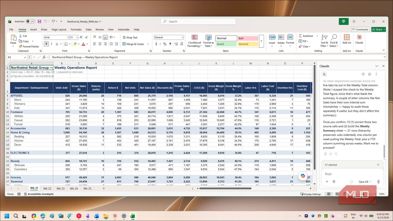The image size is (393, 221).
Task: Collapse the ribbon with the chevron
Action: pos(384,50)
